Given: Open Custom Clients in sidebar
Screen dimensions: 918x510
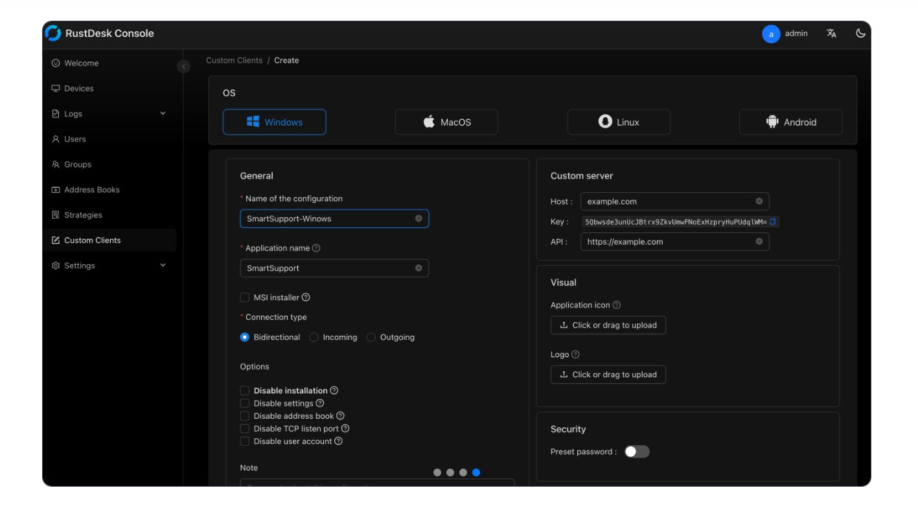Looking at the screenshot, I should click(109, 240).
